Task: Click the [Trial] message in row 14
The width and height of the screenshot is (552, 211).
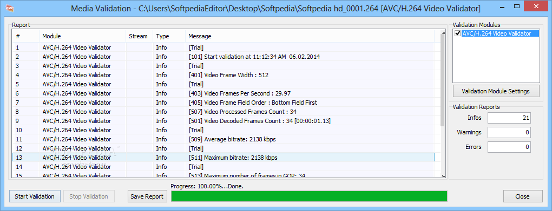Action: tap(196, 167)
